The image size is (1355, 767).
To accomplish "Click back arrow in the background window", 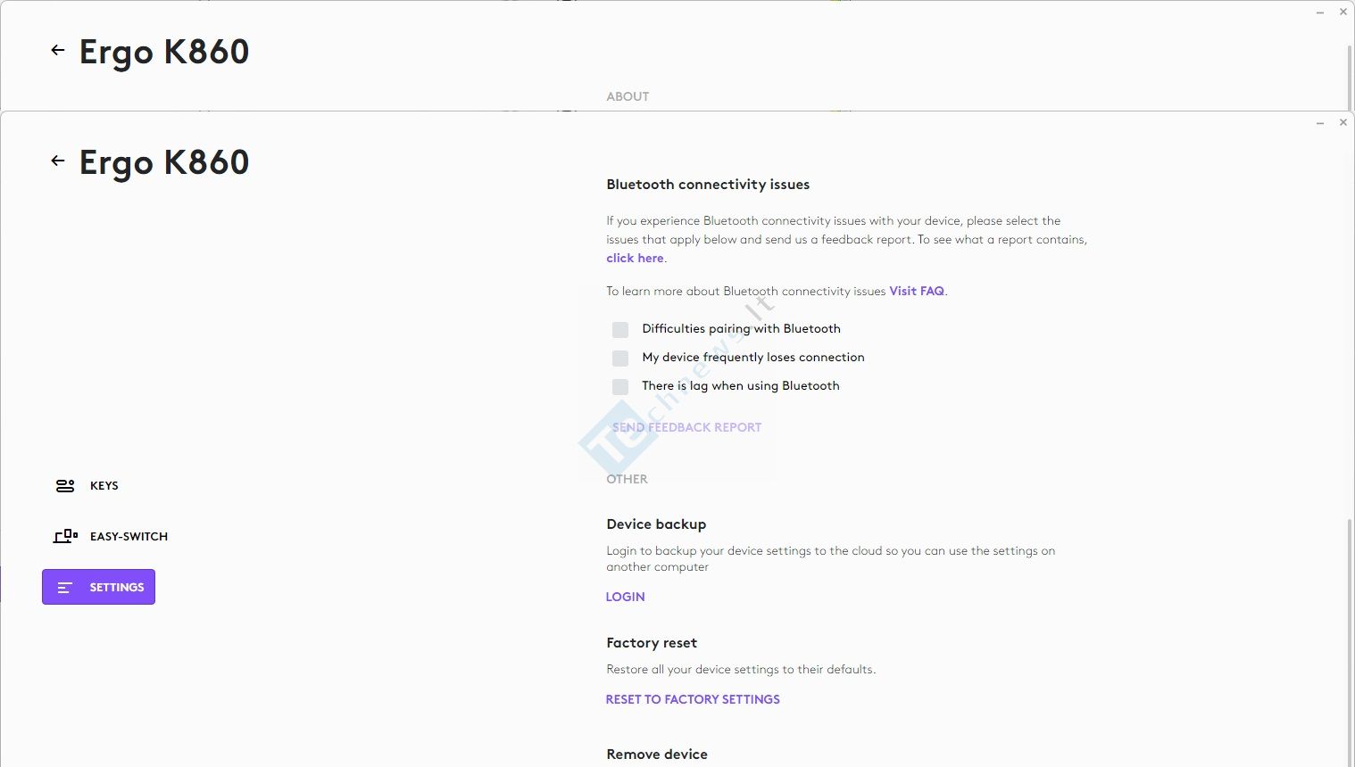I will (58, 50).
